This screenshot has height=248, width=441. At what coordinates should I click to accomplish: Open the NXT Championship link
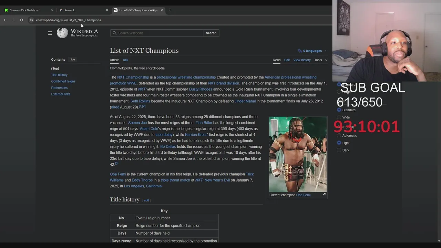133,77
